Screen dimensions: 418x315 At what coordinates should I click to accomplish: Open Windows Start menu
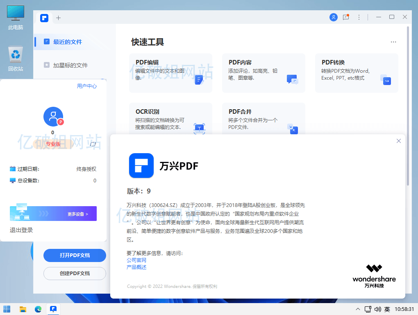pos(7,309)
